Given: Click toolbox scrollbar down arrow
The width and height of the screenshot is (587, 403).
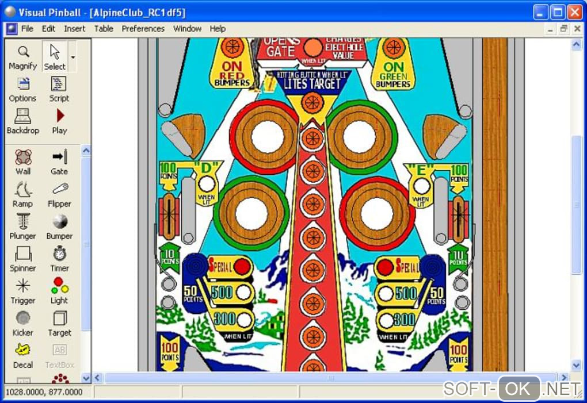Looking at the screenshot, I should click(x=86, y=378).
